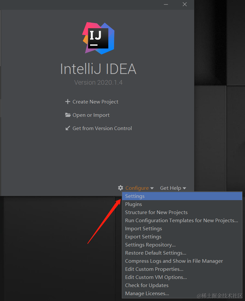245x301 pixels.
Task: Open Edit Custom Properties
Action: 182,269
